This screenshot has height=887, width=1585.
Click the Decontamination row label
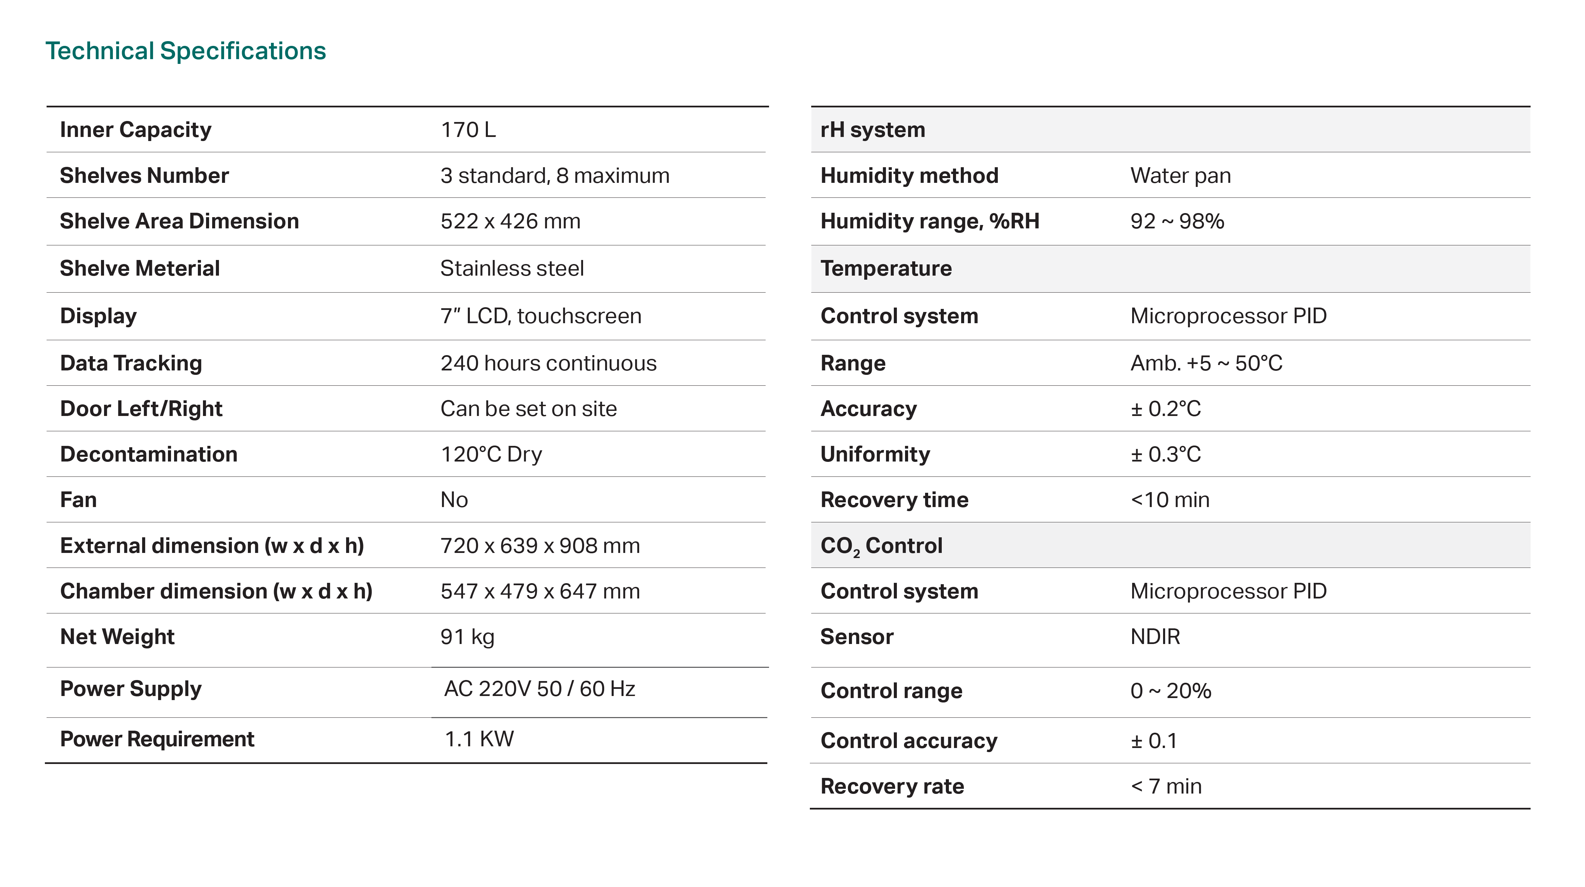click(148, 455)
